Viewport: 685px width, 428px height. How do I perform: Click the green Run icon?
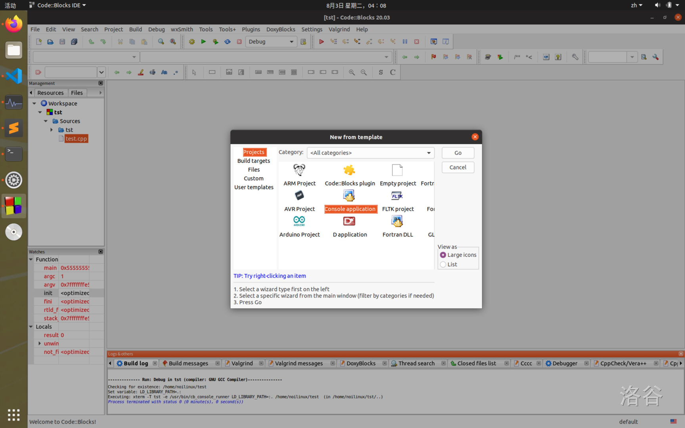(x=203, y=42)
